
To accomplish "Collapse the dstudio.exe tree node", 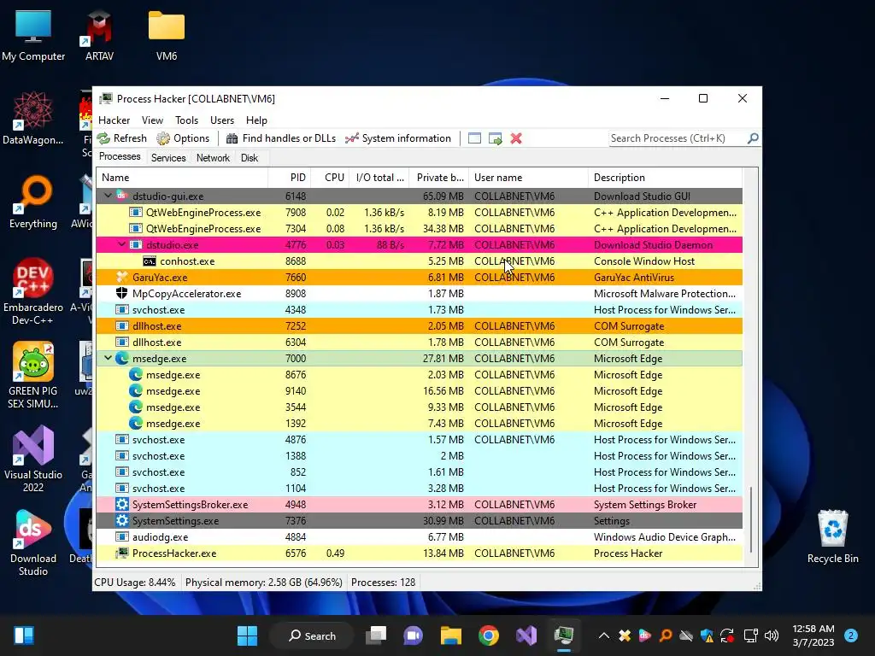I will [x=121, y=244].
